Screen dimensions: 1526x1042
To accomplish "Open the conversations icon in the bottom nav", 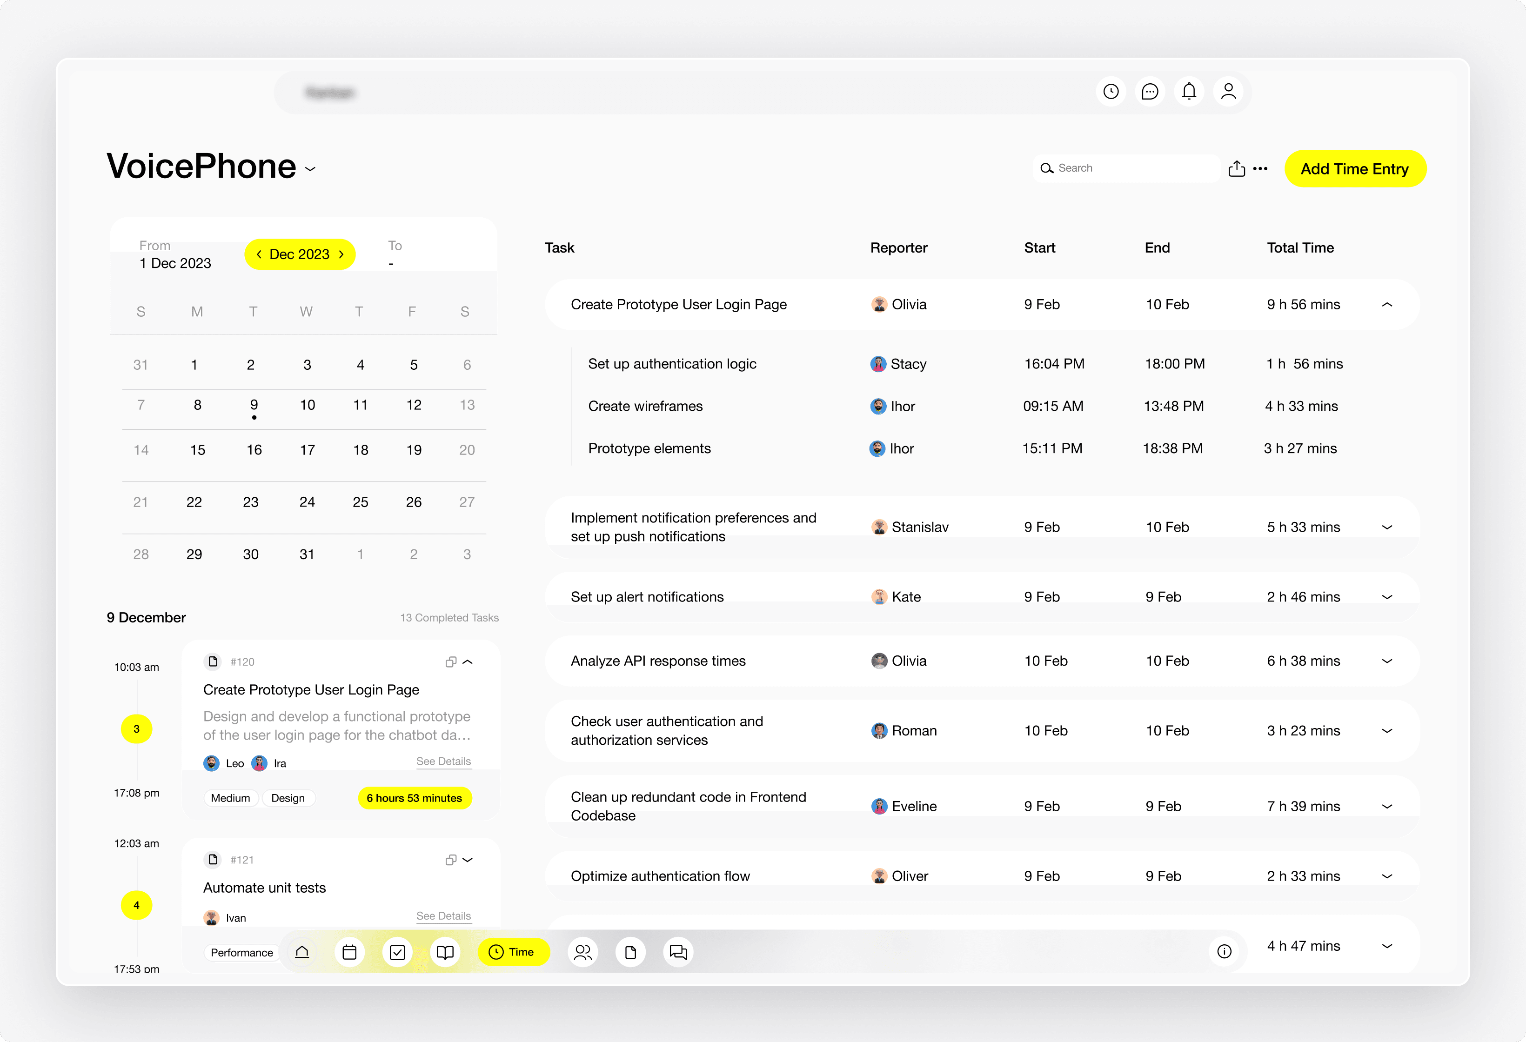I will click(678, 952).
